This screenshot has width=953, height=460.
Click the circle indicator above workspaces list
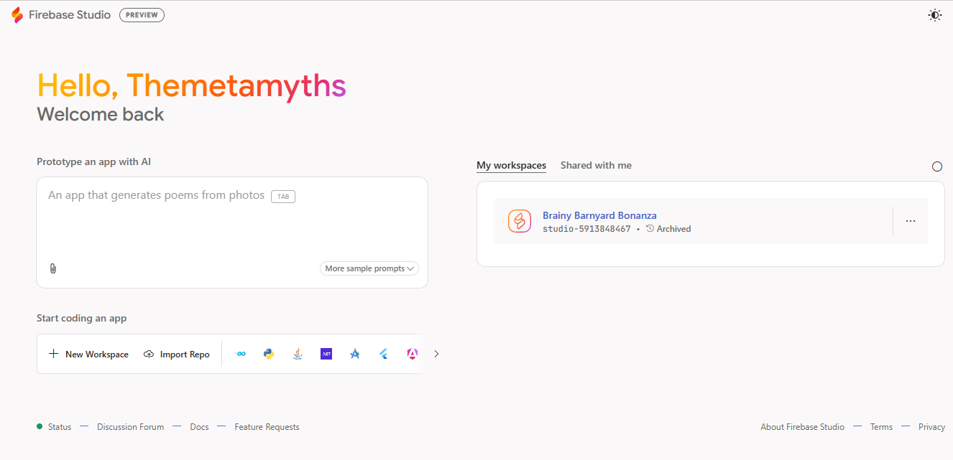tap(937, 166)
